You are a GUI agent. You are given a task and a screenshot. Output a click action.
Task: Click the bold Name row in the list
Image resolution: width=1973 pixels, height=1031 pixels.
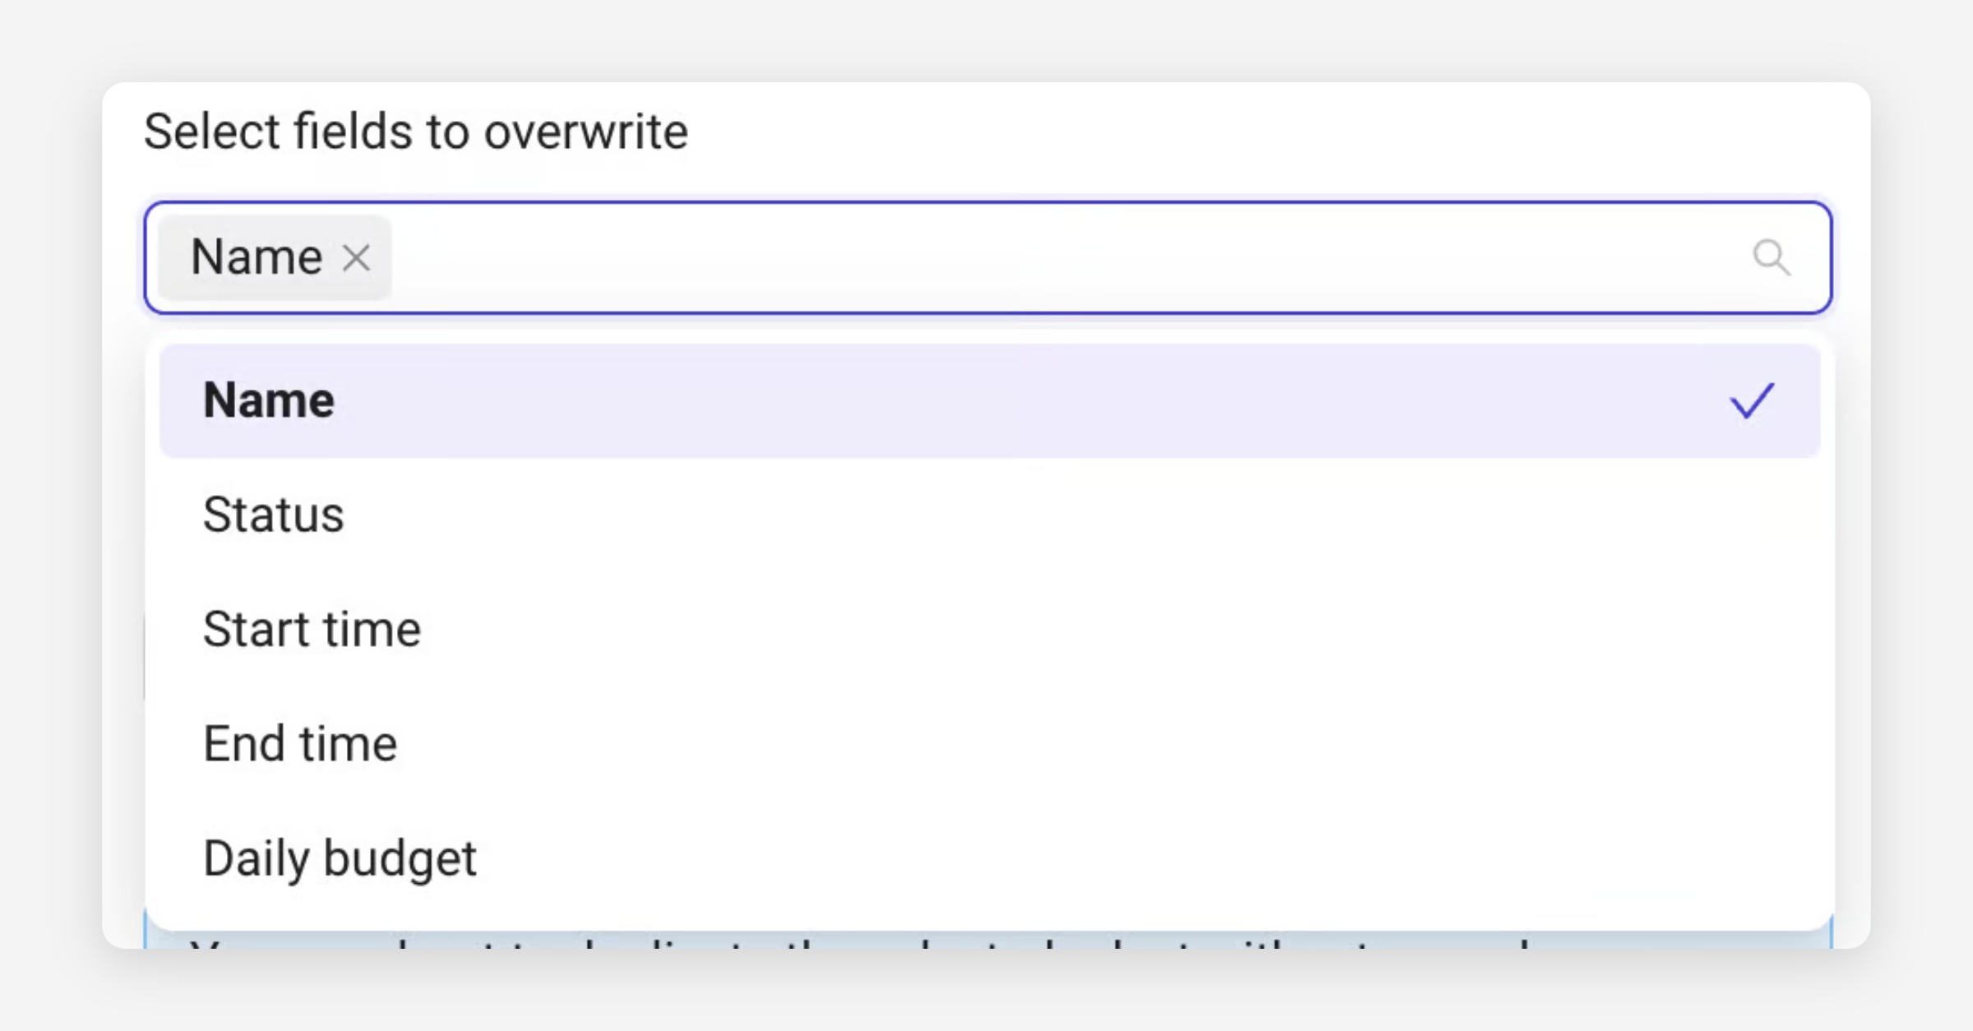point(269,401)
